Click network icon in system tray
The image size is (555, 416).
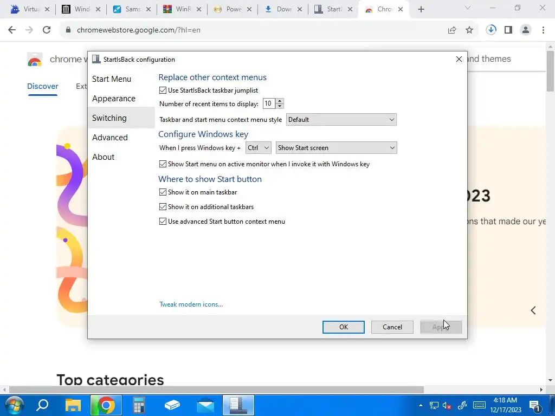[434, 405]
